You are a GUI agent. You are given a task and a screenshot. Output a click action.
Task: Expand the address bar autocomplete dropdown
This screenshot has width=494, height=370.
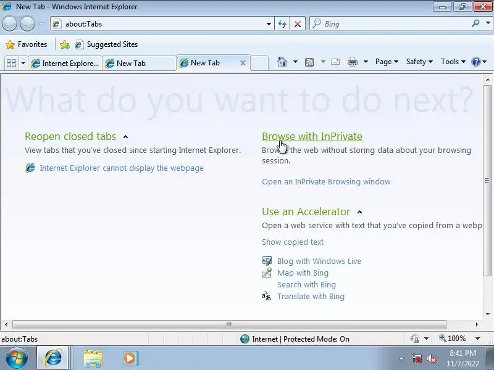pos(269,24)
